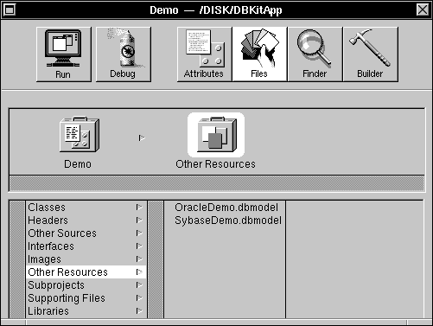433x326 pixels.
Task: Click the title bar text Demo — /DISK/DBKitApp
Action: pyautogui.click(x=216, y=10)
